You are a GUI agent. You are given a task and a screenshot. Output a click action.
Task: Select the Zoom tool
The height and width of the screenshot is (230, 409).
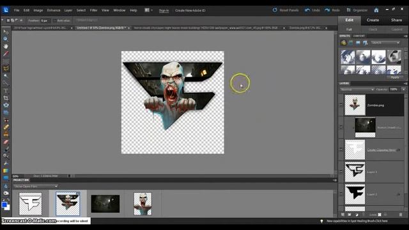[6, 39]
